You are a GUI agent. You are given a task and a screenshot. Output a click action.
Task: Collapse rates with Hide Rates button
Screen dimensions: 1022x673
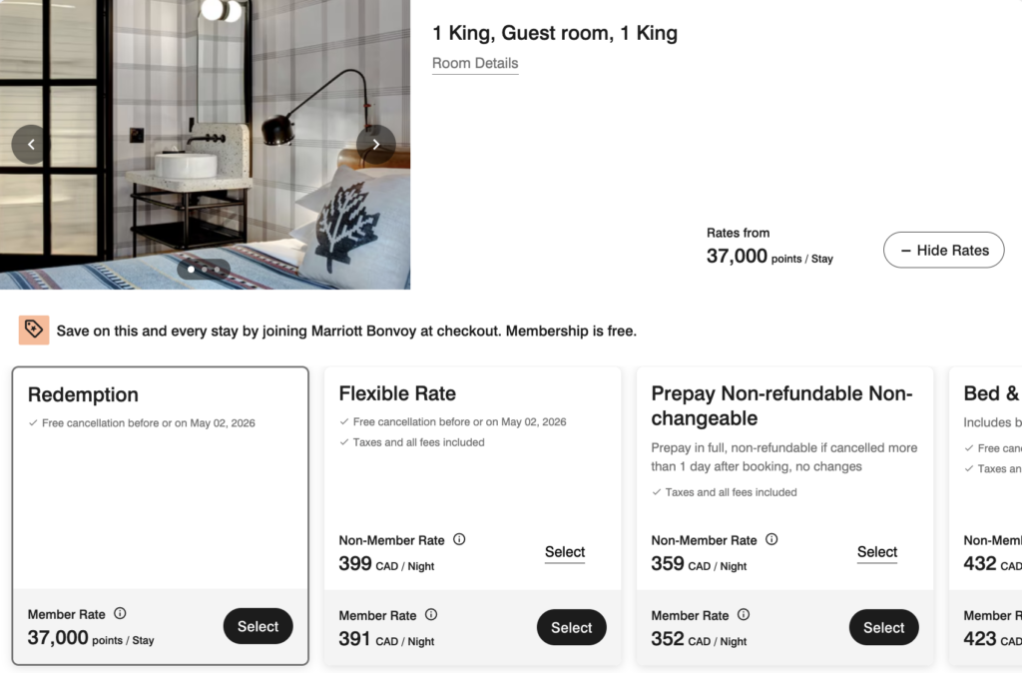click(943, 250)
